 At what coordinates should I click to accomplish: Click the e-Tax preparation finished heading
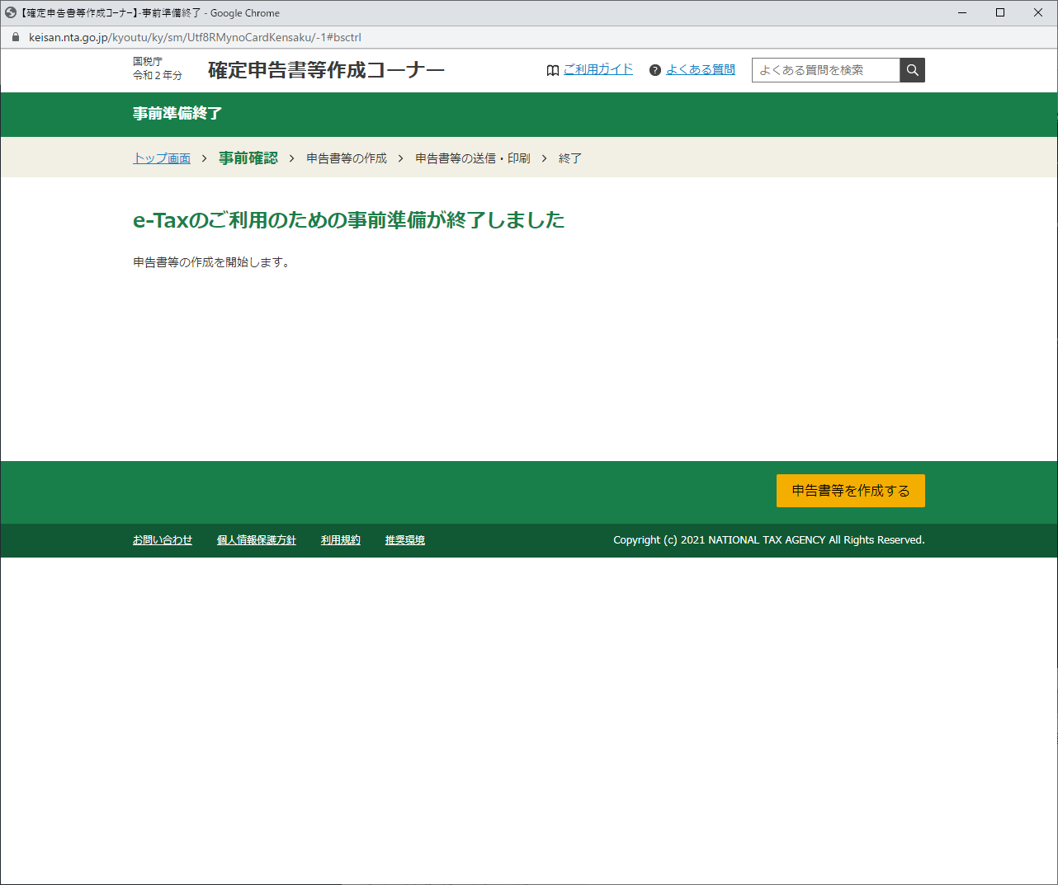coord(349,220)
